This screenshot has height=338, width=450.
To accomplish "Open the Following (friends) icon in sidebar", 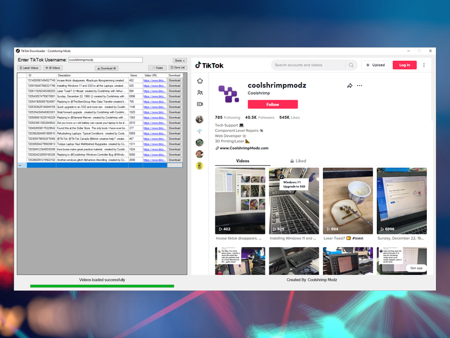I will (x=200, y=92).
